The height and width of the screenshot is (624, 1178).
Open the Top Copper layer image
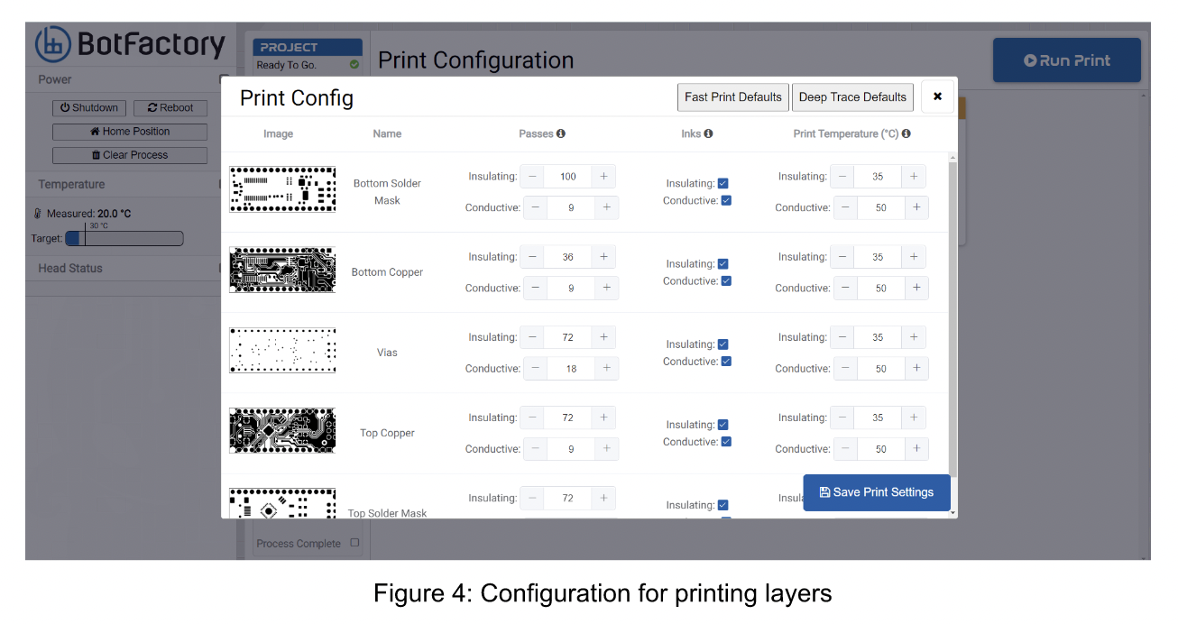[282, 431]
